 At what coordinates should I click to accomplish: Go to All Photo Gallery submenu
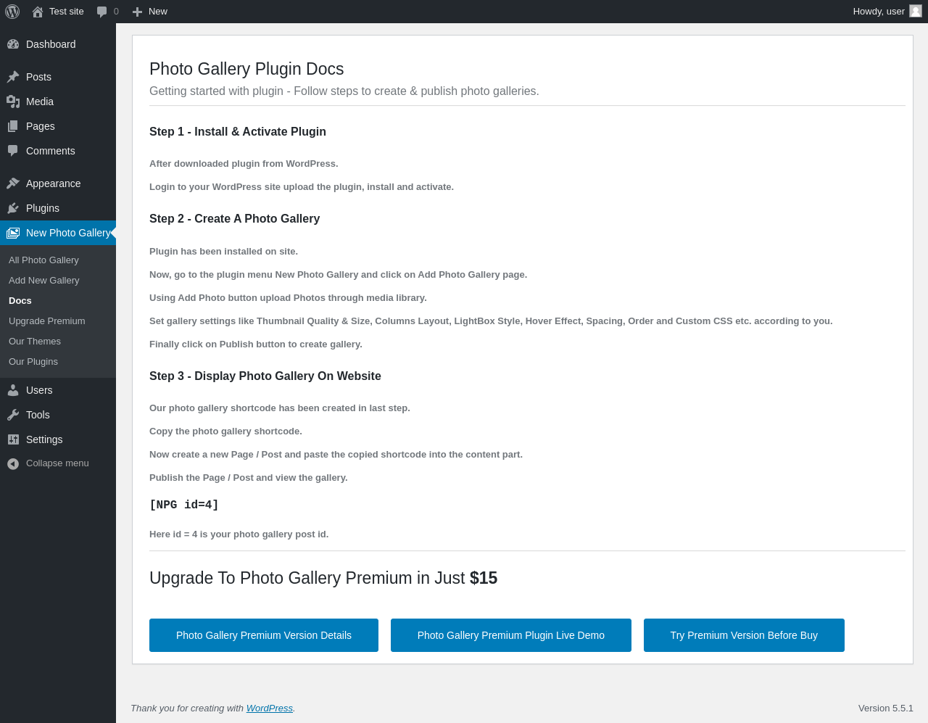click(x=43, y=260)
